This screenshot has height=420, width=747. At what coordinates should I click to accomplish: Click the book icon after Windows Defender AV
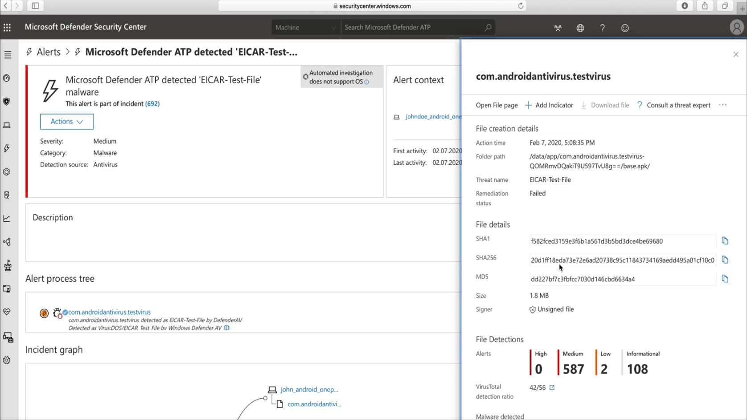click(227, 328)
